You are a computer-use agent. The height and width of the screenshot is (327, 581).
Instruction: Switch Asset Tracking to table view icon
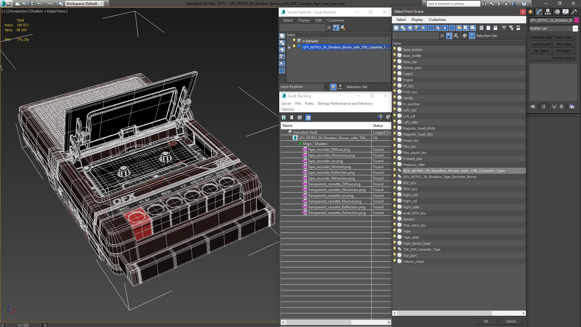pyautogui.click(x=308, y=117)
